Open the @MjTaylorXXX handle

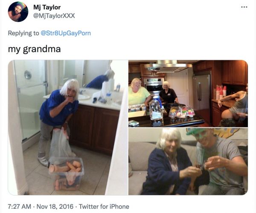pyautogui.click(x=54, y=16)
